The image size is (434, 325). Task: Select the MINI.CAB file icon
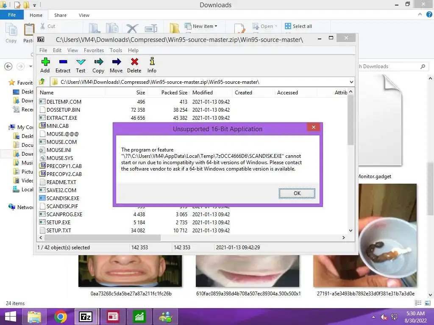point(42,125)
